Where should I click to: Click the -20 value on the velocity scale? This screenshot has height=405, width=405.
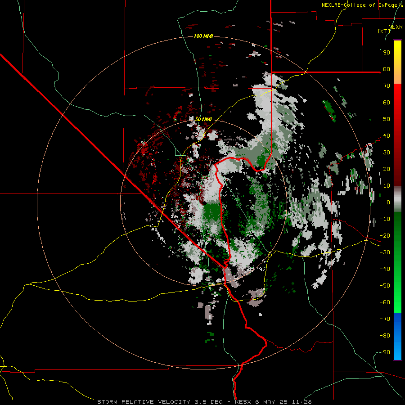coord(385,235)
